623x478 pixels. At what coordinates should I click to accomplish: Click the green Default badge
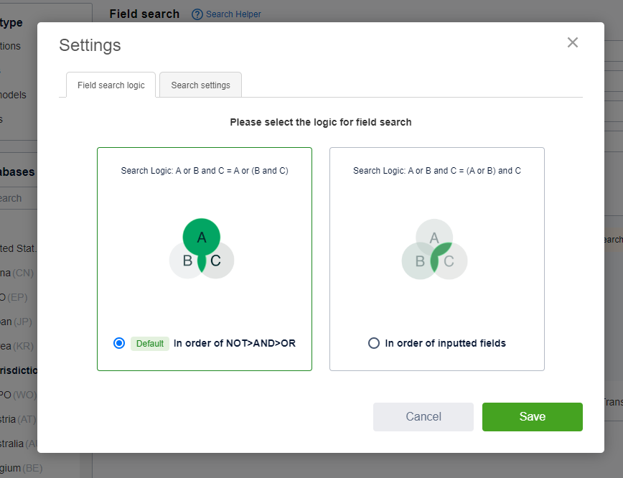[150, 343]
